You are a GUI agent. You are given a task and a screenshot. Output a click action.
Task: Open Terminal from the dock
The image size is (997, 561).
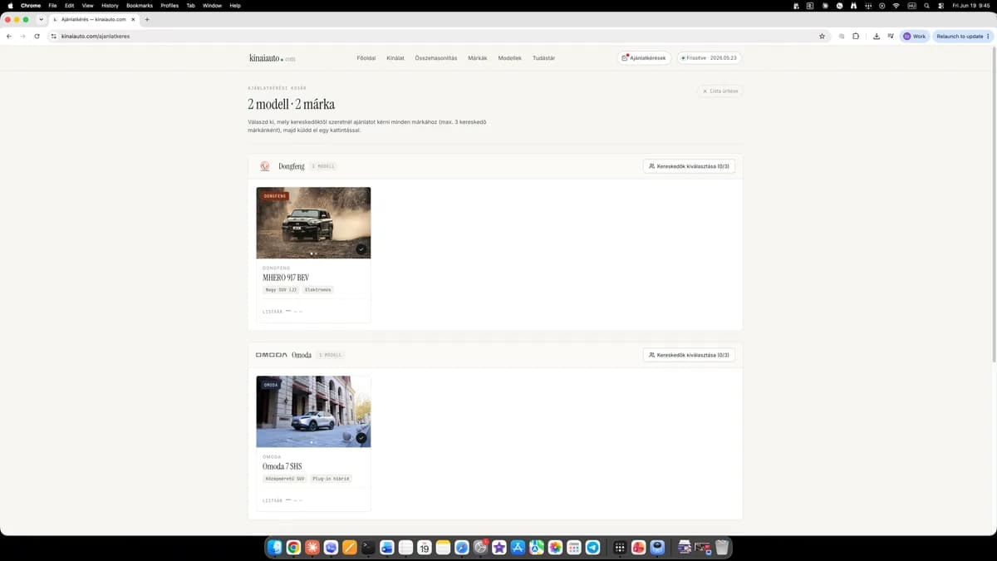point(368,548)
